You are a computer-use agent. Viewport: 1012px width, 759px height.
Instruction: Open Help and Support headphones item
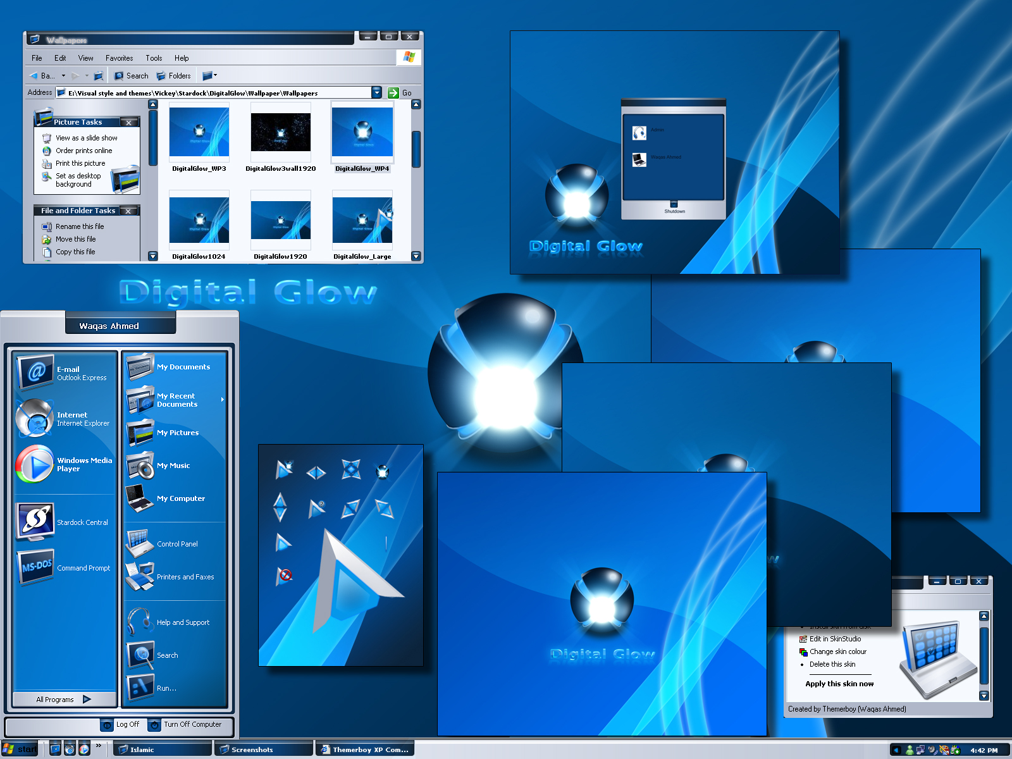pos(175,622)
